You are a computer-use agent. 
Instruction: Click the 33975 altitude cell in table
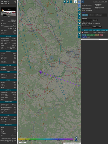click(x=103, y=32)
